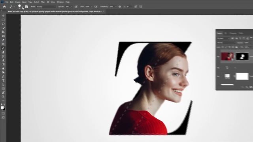Open the Image menu

coord(18,2)
